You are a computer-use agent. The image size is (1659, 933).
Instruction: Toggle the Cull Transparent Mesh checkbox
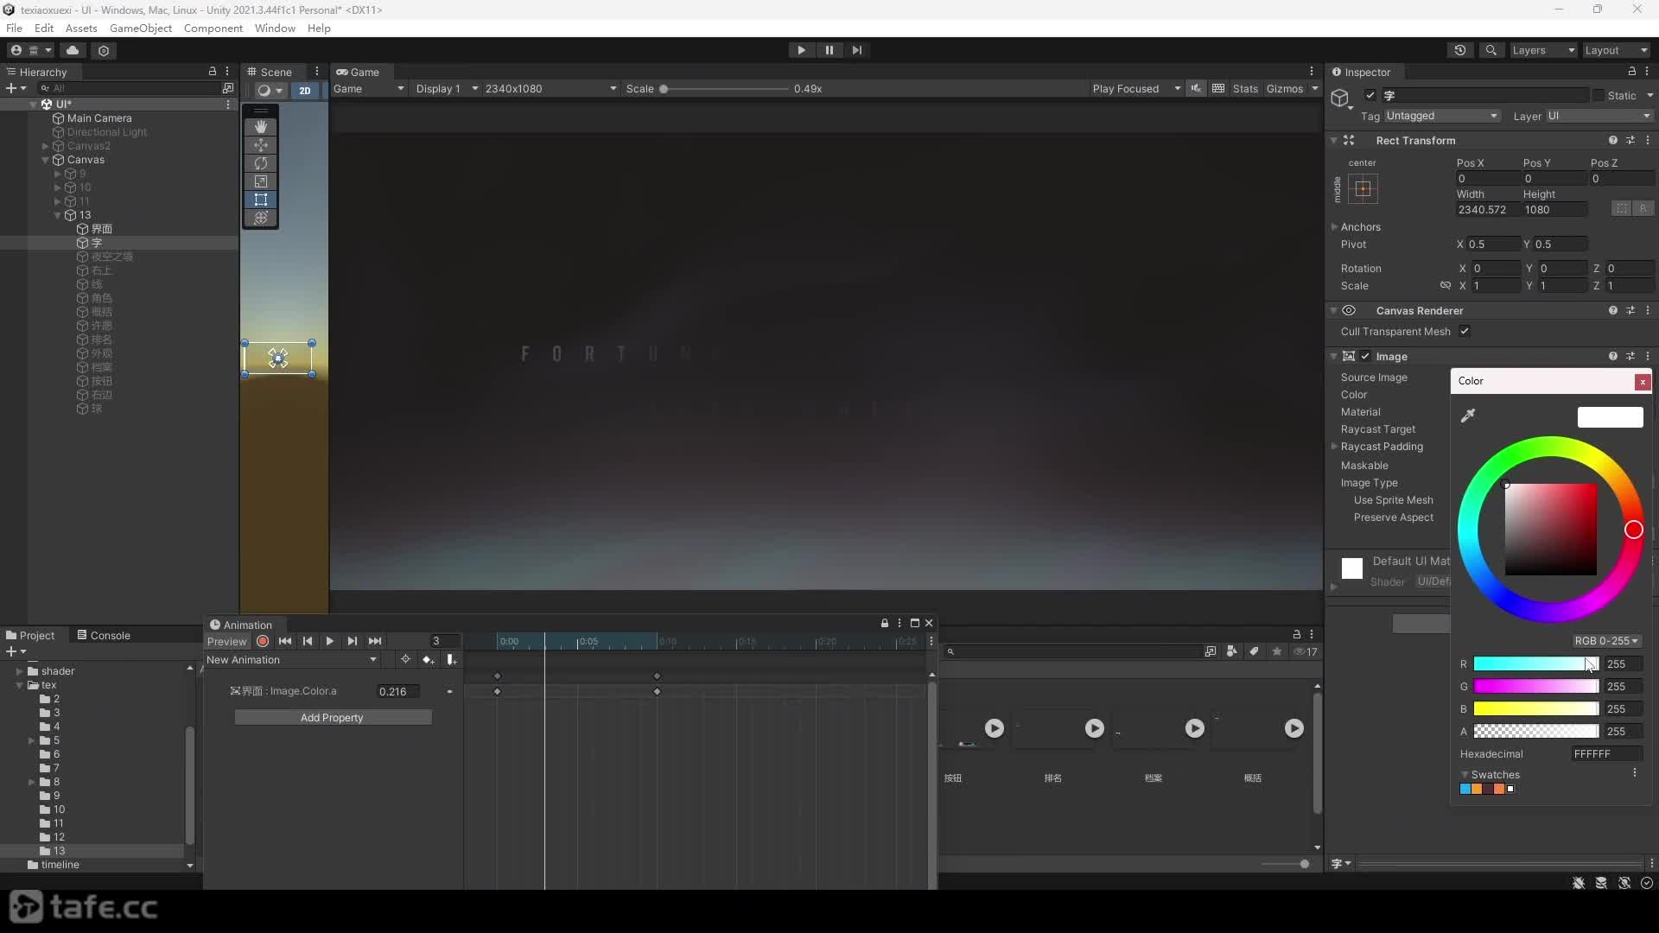1464,332
